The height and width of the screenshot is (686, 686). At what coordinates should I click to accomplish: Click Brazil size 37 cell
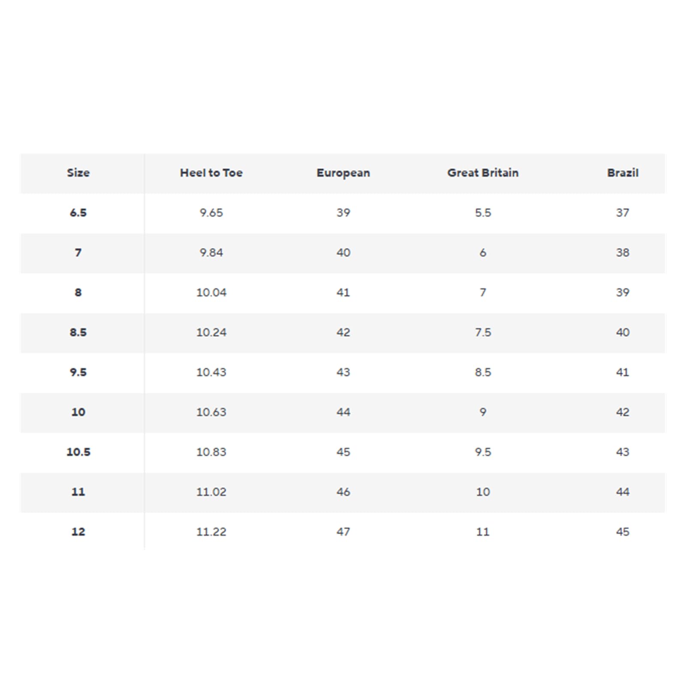click(623, 213)
